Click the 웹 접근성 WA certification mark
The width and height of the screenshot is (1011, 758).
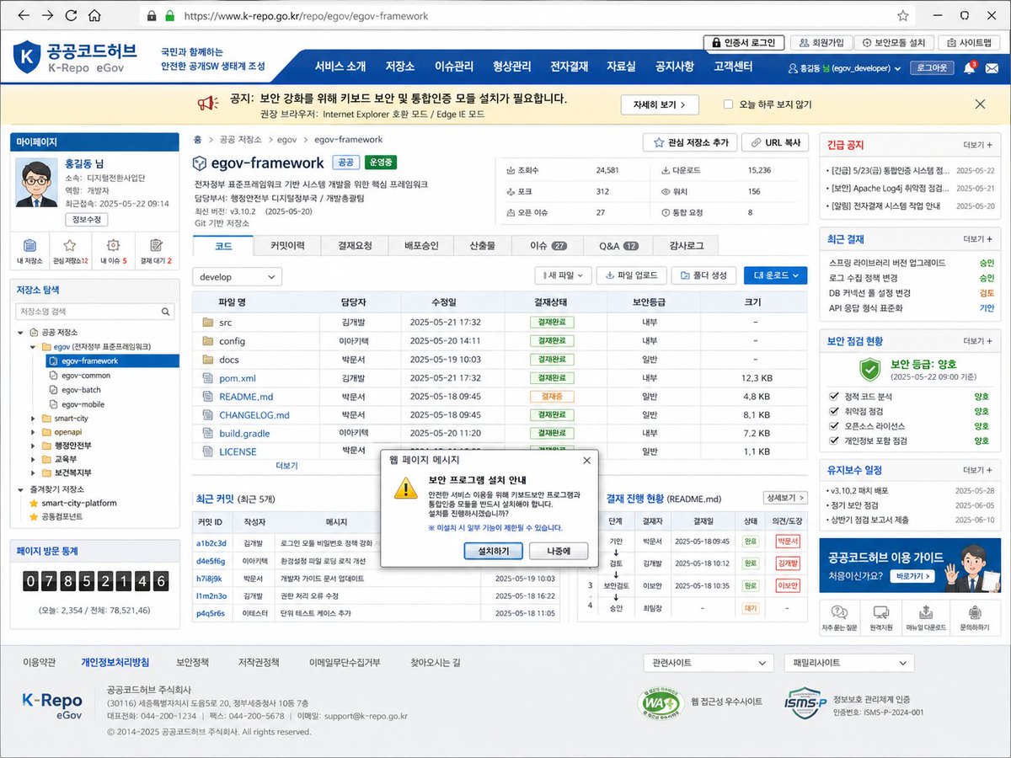(x=660, y=703)
